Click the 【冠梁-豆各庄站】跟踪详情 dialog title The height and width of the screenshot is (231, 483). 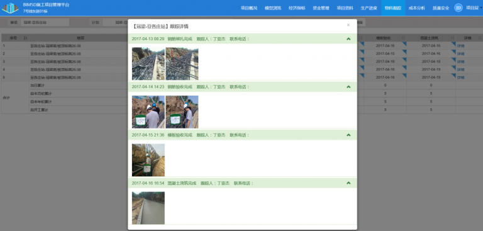pyautogui.click(x=160, y=26)
